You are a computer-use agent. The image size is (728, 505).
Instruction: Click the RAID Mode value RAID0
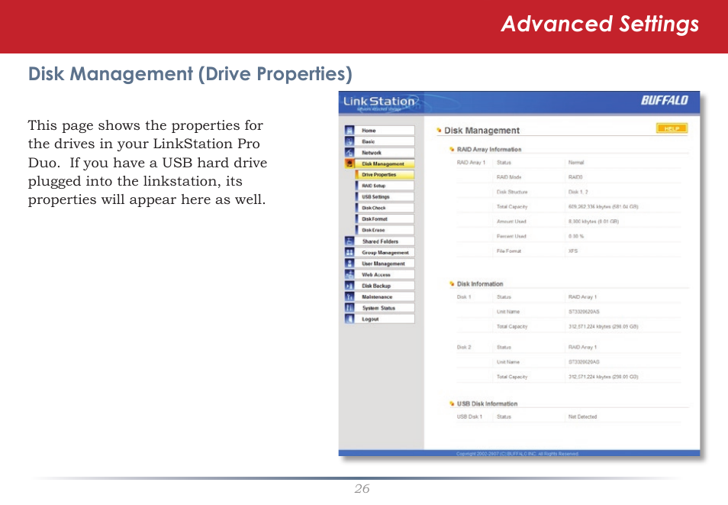pos(575,177)
